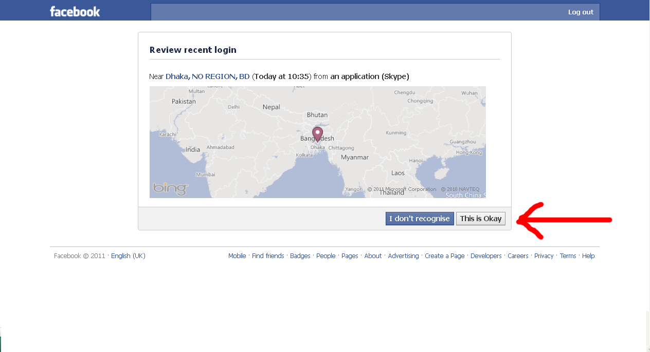
Task: Click Hong Kong label on the map
Action: coord(470,152)
